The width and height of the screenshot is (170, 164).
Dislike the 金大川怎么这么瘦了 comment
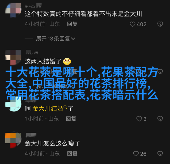tap(160, 154)
